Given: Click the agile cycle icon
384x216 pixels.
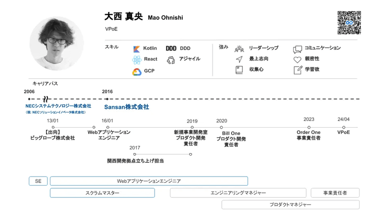Looking at the screenshot, I should pos(171,60).
